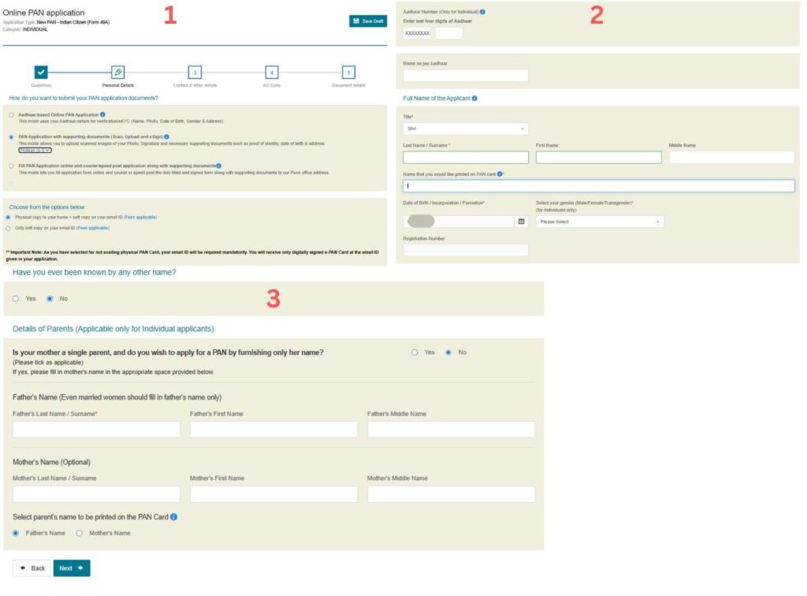
Task: Click info icon on courier/speed post option
Action: 220,165
